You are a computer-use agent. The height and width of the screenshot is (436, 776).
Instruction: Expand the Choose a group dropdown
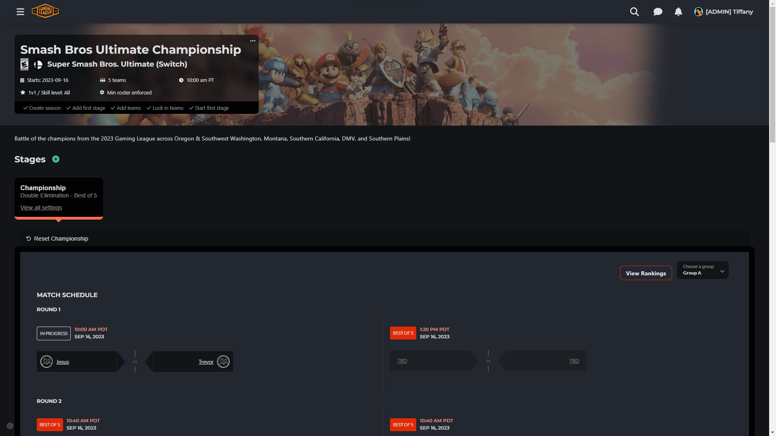pyautogui.click(x=703, y=270)
